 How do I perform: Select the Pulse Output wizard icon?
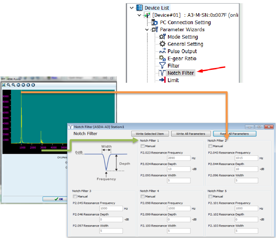(x=163, y=52)
